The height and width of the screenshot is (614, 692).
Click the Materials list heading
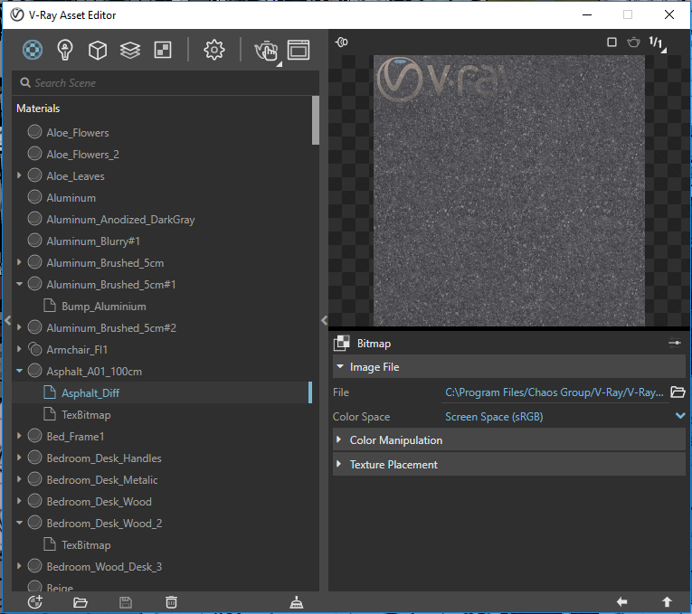[x=38, y=109]
